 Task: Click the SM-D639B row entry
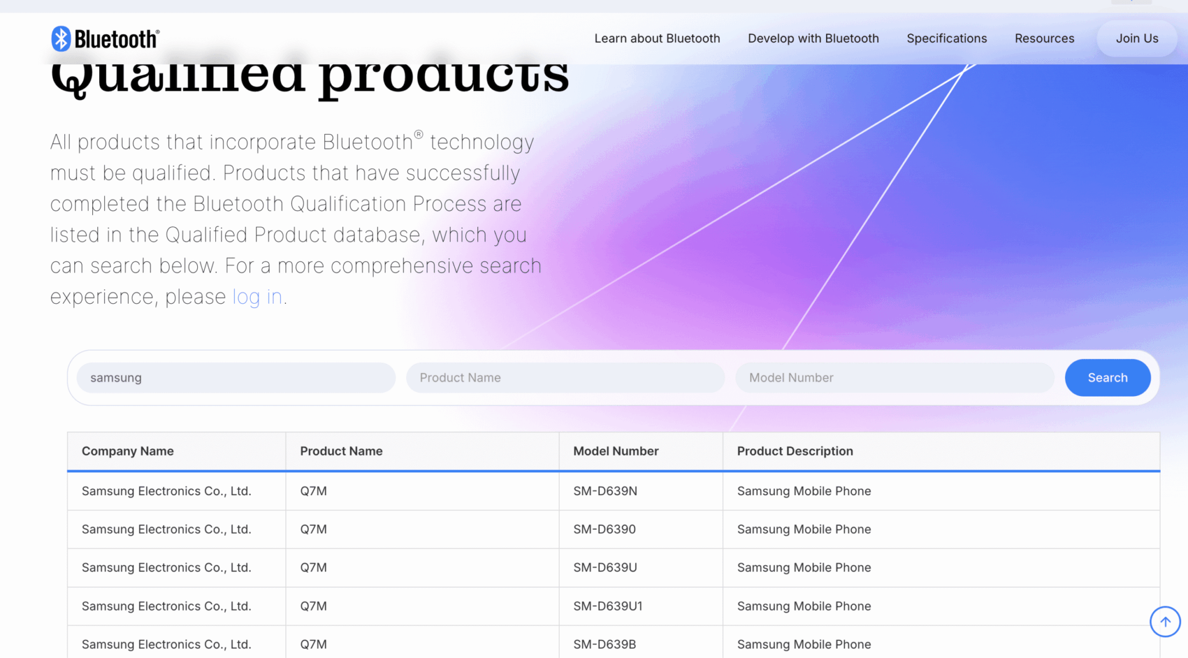[x=604, y=644]
